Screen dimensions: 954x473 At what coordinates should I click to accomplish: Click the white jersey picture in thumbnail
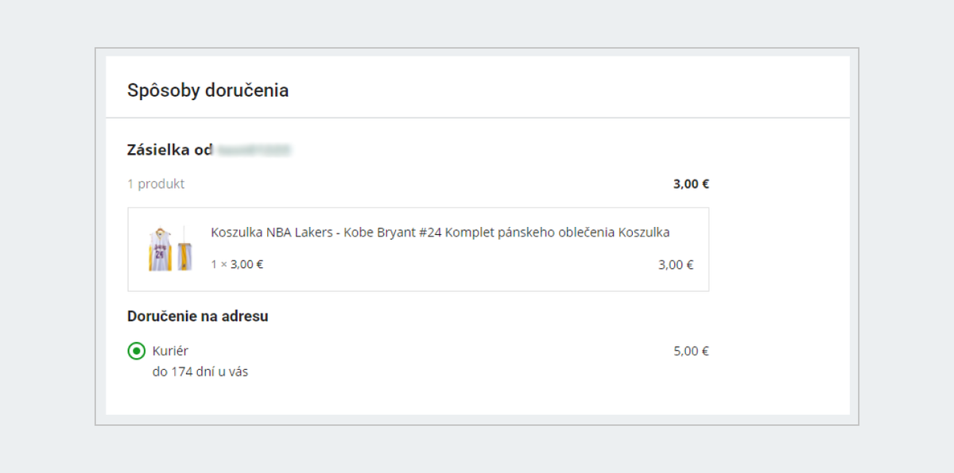tap(161, 248)
